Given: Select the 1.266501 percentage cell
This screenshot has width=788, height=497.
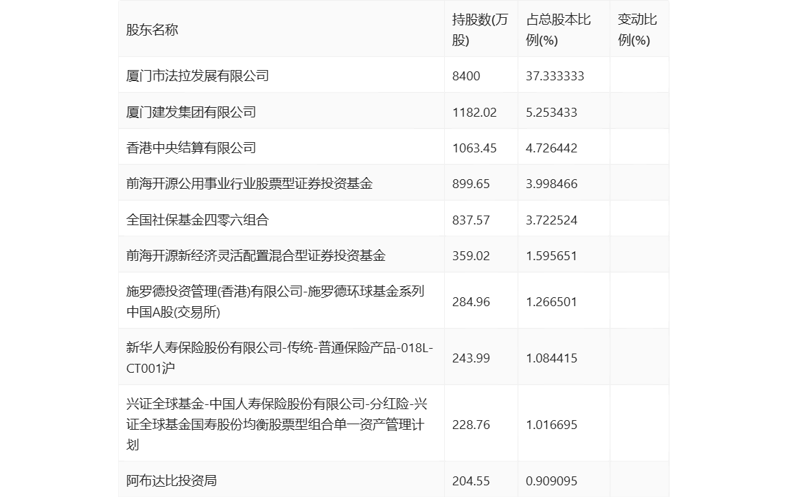Looking at the screenshot, I should 551,301.
